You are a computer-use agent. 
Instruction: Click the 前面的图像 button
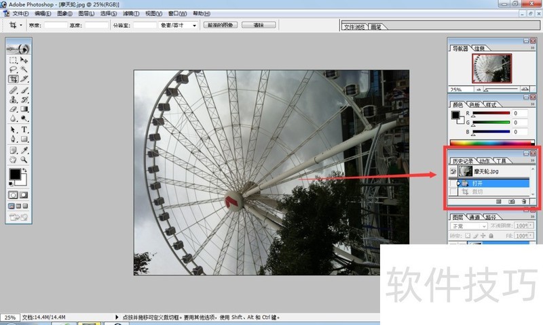click(x=220, y=25)
